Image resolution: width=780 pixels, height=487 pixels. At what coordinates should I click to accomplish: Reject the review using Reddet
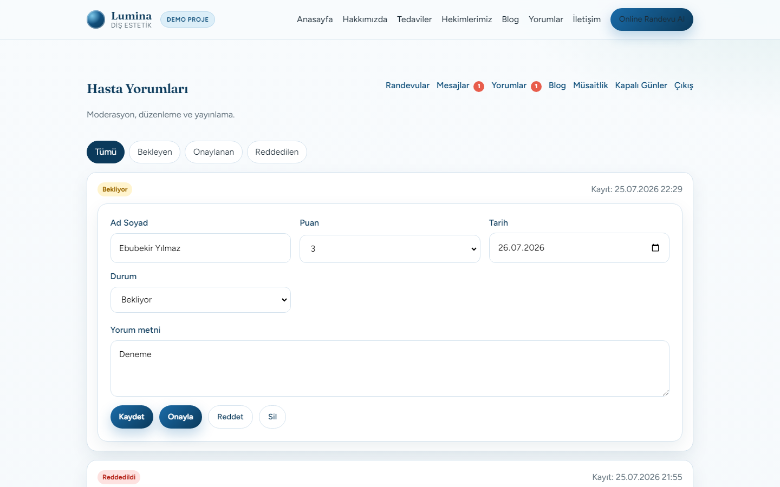pos(230,417)
